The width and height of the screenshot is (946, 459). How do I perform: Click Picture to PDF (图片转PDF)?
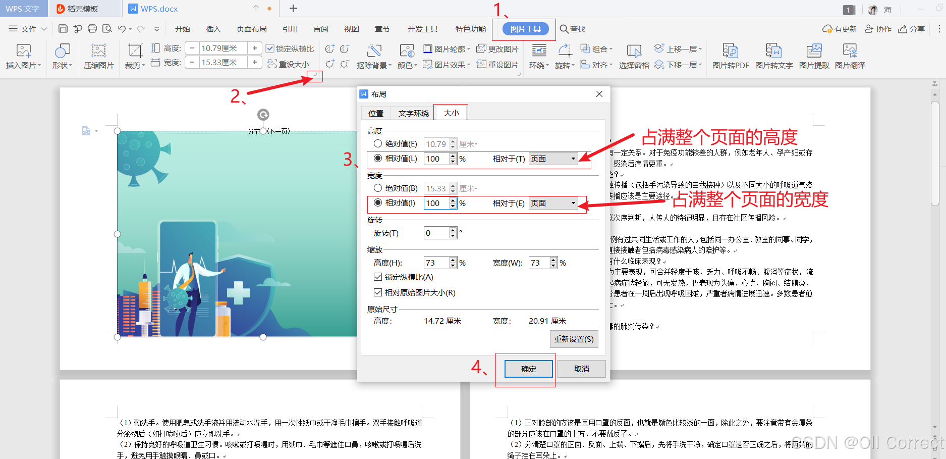(730, 56)
